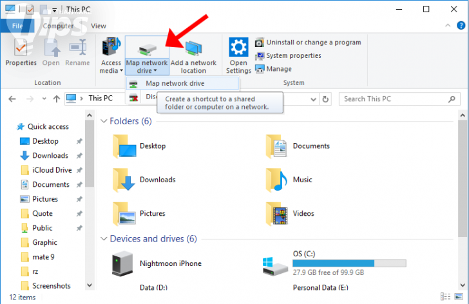
Task: Open System properties
Action: click(288, 55)
